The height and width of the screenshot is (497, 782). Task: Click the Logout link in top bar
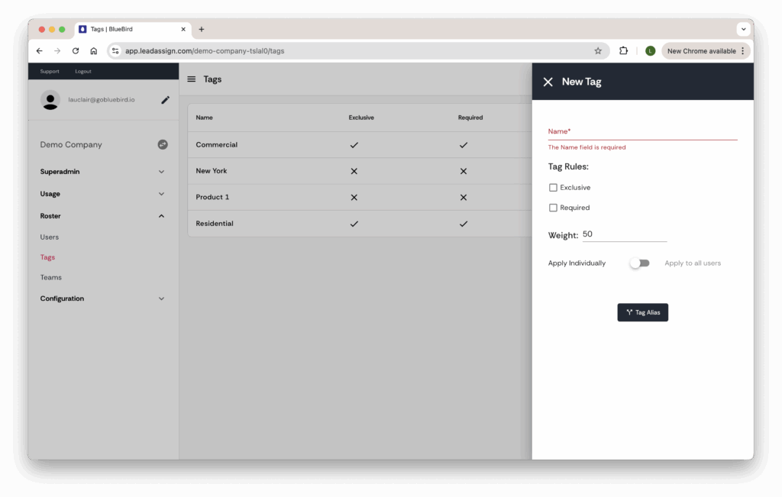click(83, 72)
